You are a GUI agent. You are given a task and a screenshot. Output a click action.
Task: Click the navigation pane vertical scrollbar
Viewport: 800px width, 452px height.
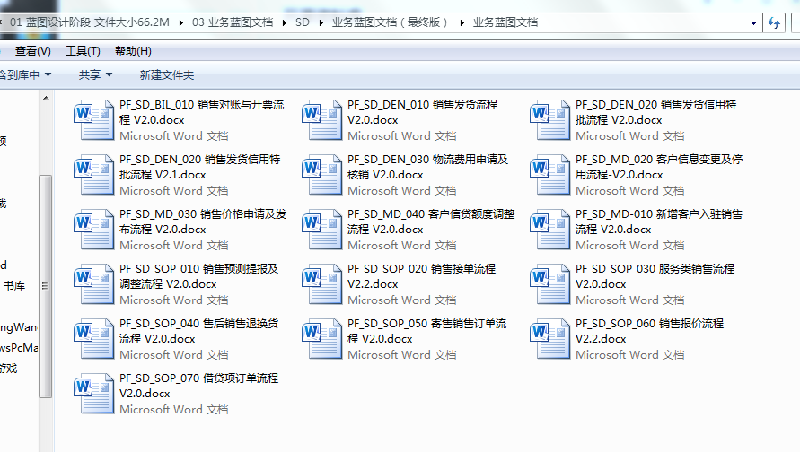(45, 269)
